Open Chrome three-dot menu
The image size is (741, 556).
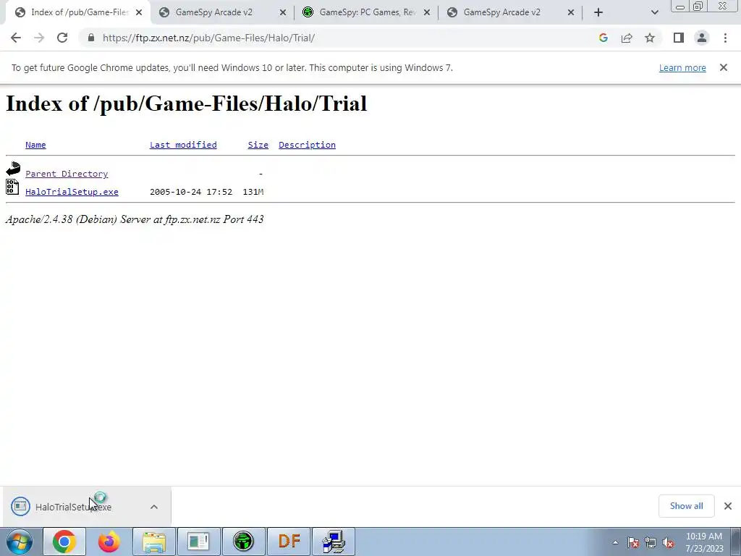[x=725, y=38]
